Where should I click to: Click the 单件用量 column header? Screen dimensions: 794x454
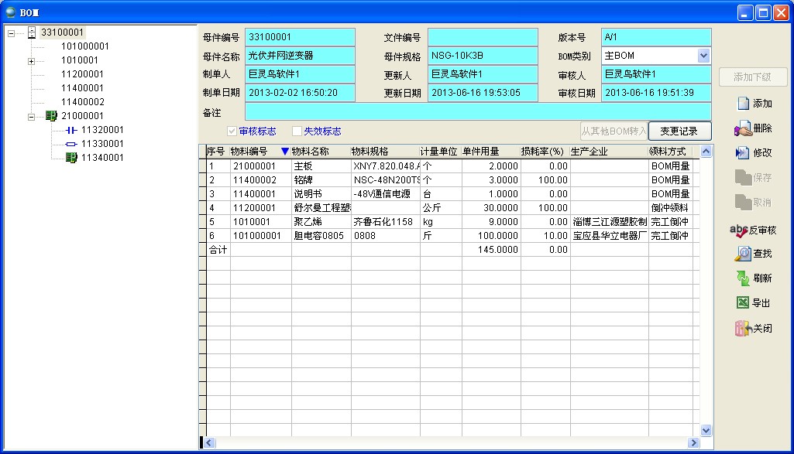480,152
